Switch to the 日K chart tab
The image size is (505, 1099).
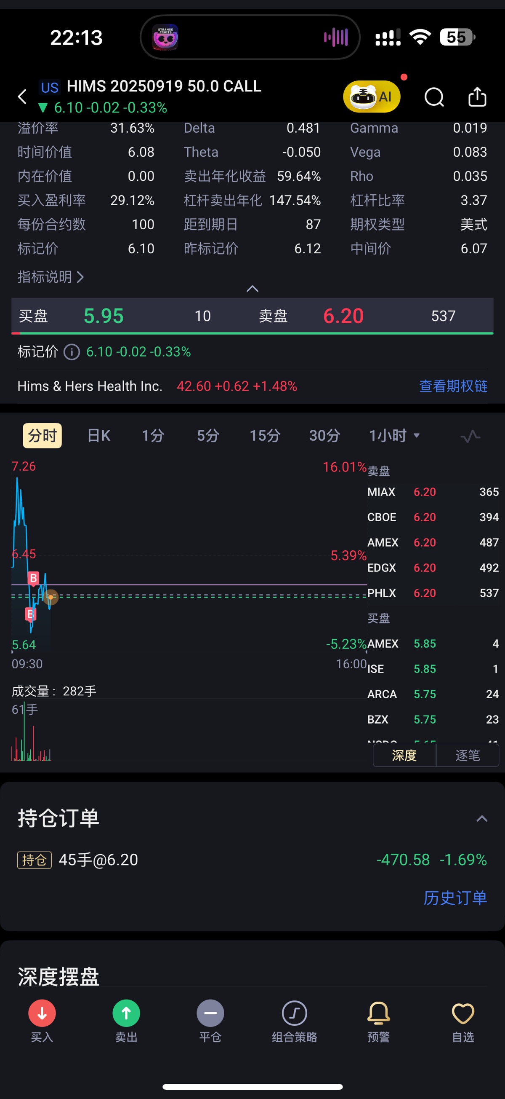tap(99, 436)
